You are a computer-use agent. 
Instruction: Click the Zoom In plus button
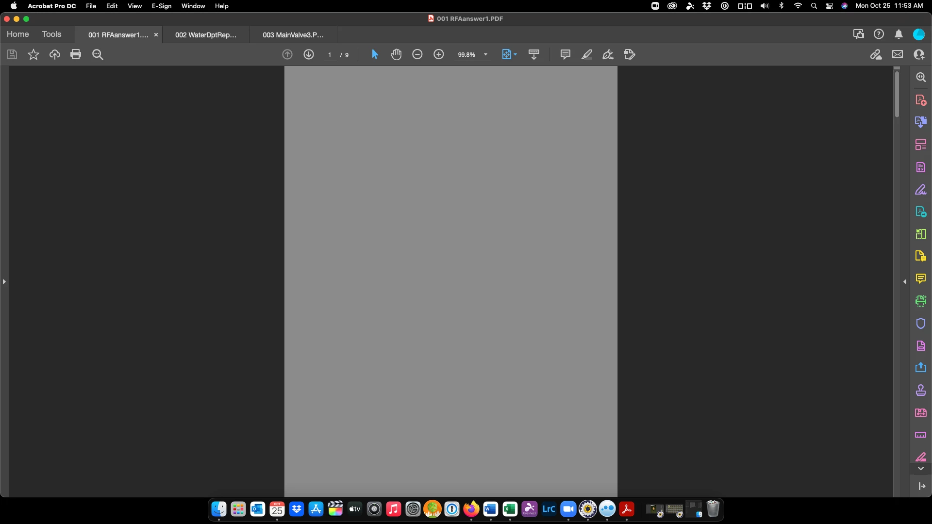[439, 54]
